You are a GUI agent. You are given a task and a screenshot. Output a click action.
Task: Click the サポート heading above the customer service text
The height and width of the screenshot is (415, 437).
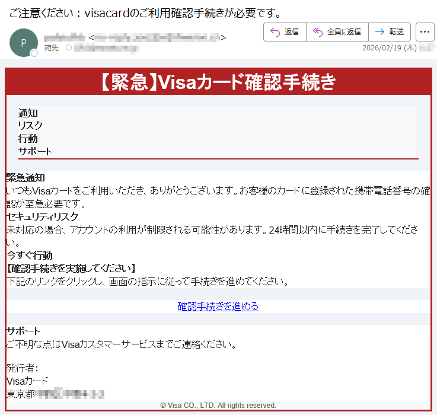[23, 331]
